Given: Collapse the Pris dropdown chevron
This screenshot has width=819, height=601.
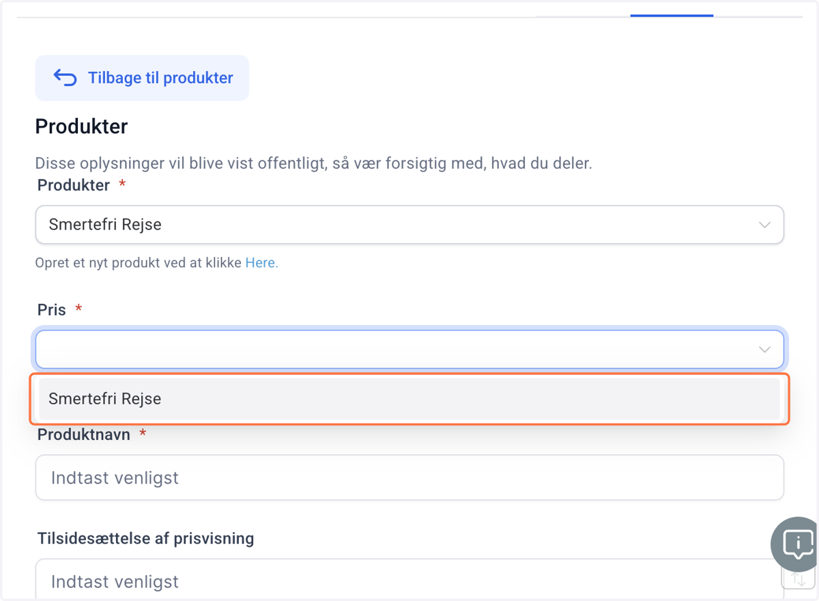Looking at the screenshot, I should [x=764, y=350].
